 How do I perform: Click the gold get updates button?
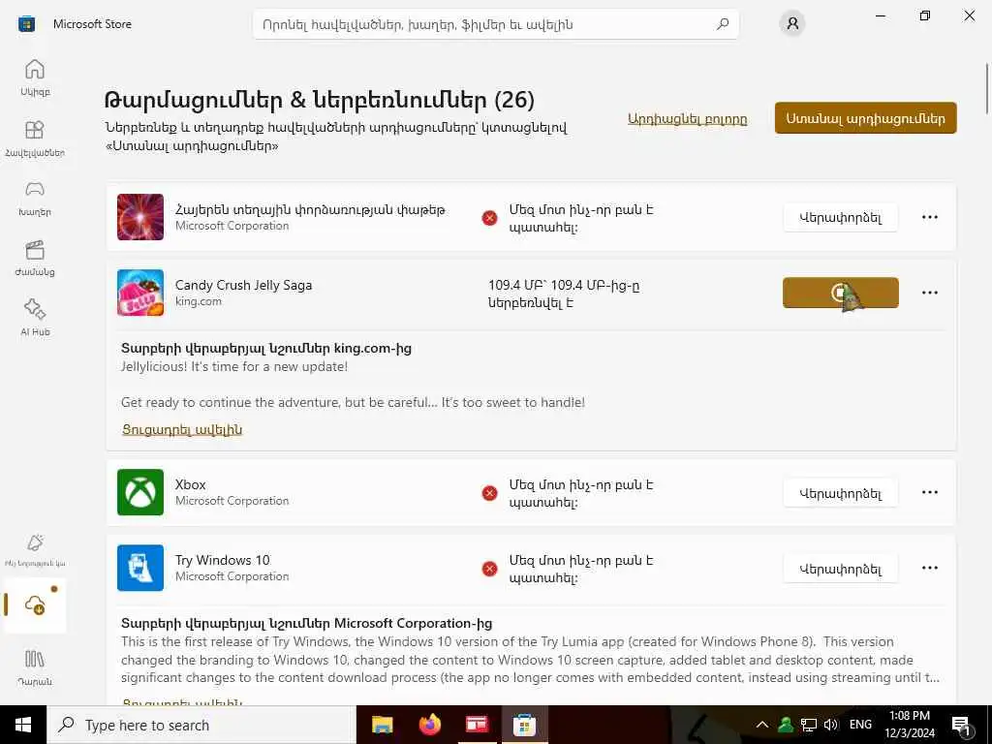(865, 118)
